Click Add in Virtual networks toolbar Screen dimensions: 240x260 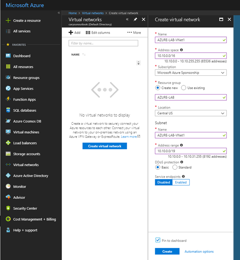(74, 33)
